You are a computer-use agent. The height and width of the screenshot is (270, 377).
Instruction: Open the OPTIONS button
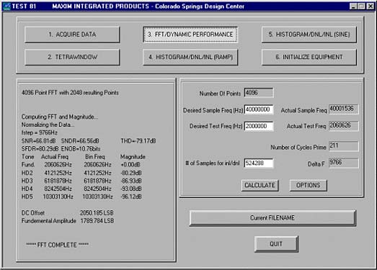pyautogui.click(x=309, y=186)
